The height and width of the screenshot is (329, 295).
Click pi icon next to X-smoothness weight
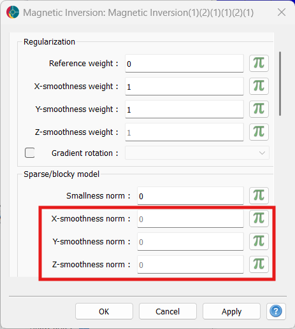tap(259, 86)
